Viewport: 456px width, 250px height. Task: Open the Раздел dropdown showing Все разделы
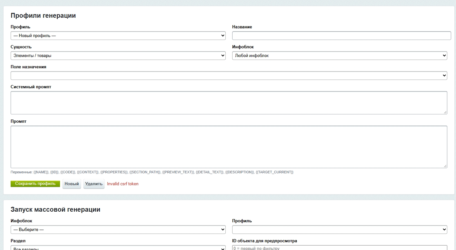tap(118, 248)
